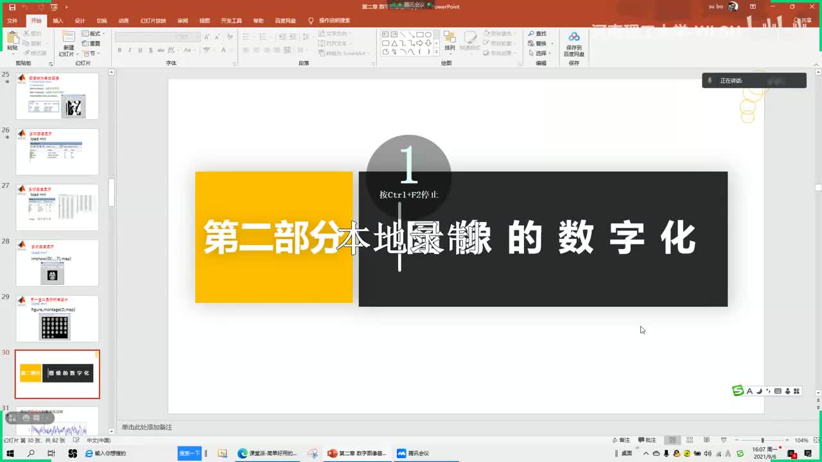Click the Find (查找) button

[x=538, y=33]
